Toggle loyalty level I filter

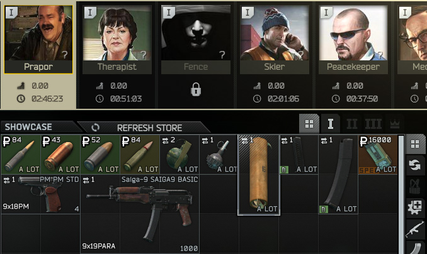[330, 124]
